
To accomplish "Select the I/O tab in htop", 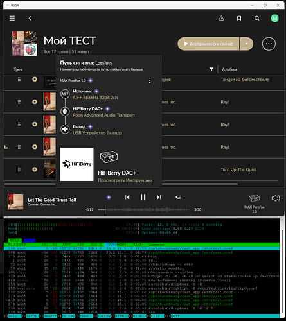I will pos(30,241).
